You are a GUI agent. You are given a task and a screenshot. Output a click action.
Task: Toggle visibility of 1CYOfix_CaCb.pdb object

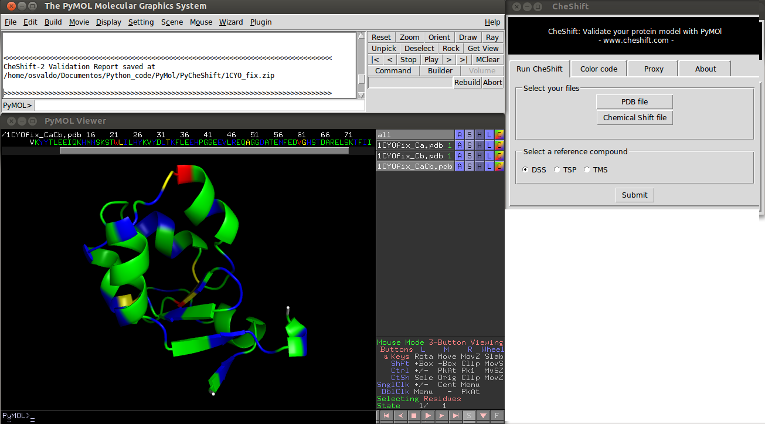pos(415,167)
